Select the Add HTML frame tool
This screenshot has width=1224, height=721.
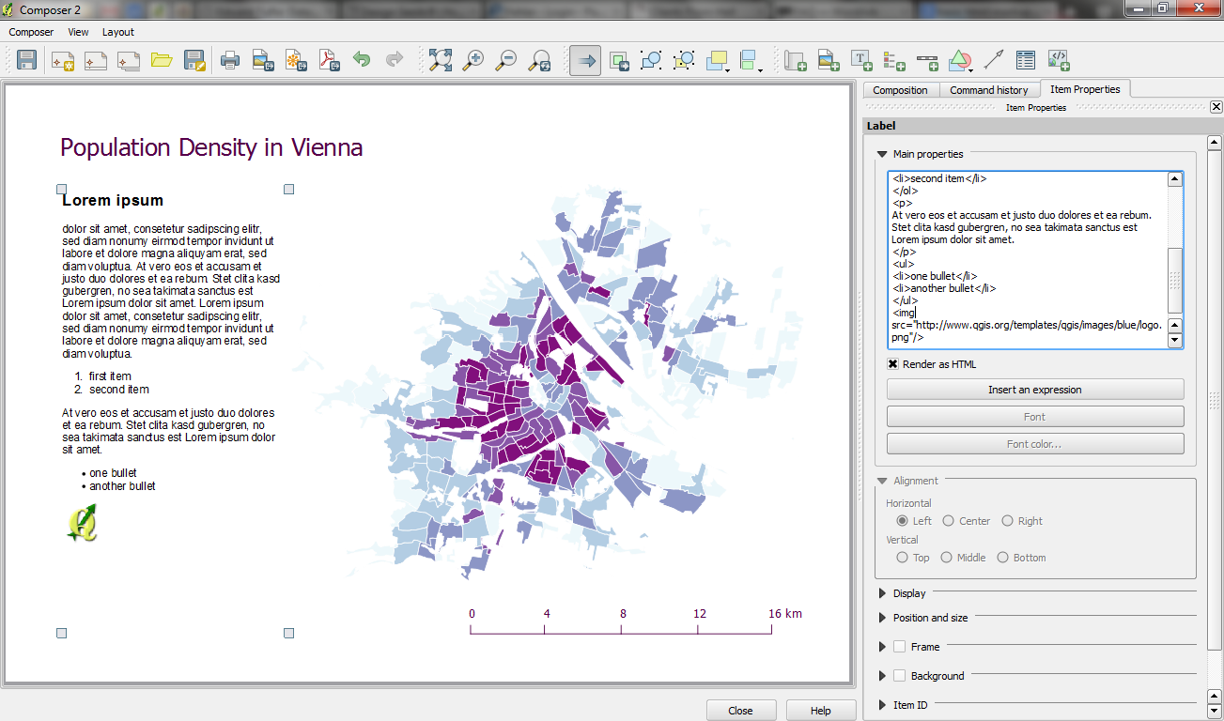pos(1059,61)
